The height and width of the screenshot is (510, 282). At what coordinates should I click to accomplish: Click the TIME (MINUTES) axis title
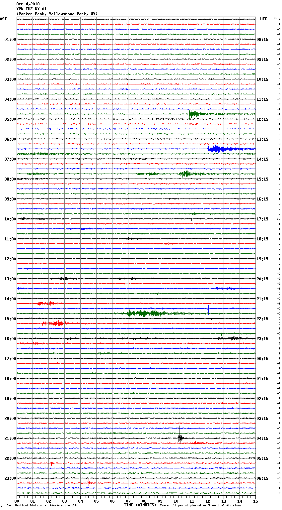pos(140,505)
